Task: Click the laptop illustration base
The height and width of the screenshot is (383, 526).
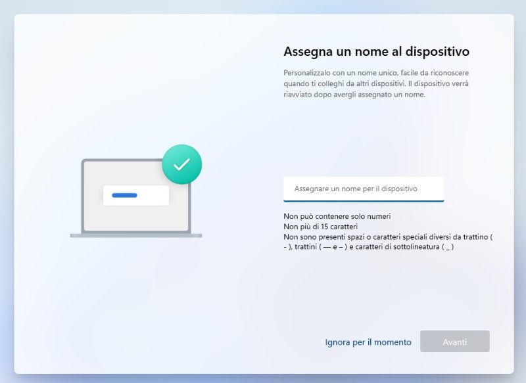Action: (136, 235)
